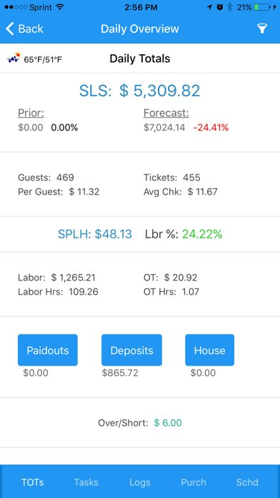Tap the underlined Prior label

pyautogui.click(x=31, y=113)
